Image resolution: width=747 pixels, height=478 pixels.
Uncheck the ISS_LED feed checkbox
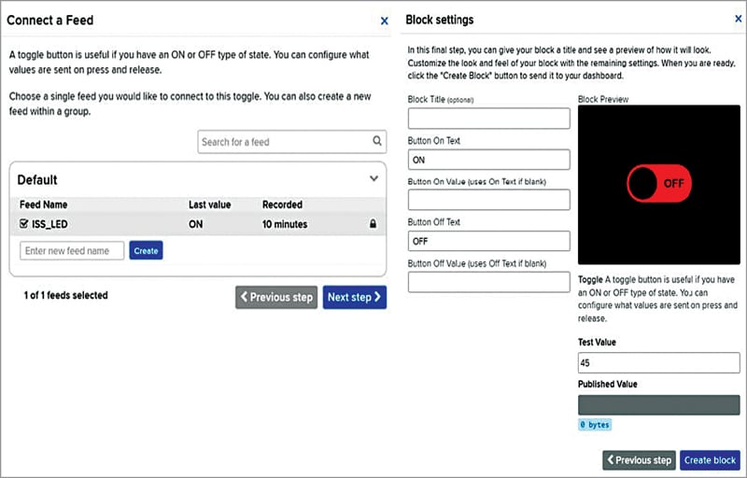point(25,224)
